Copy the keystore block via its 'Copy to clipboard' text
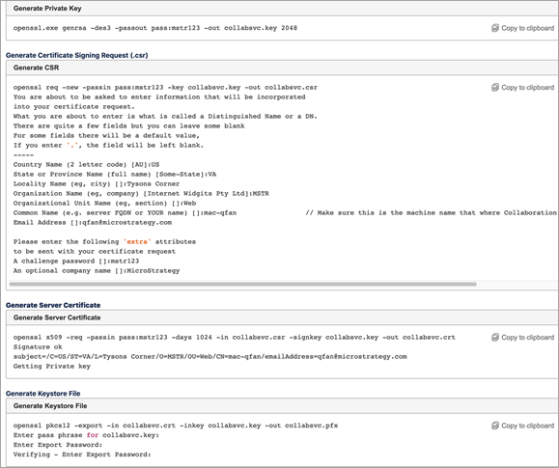The height and width of the screenshot is (468, 559). (528, 426)
